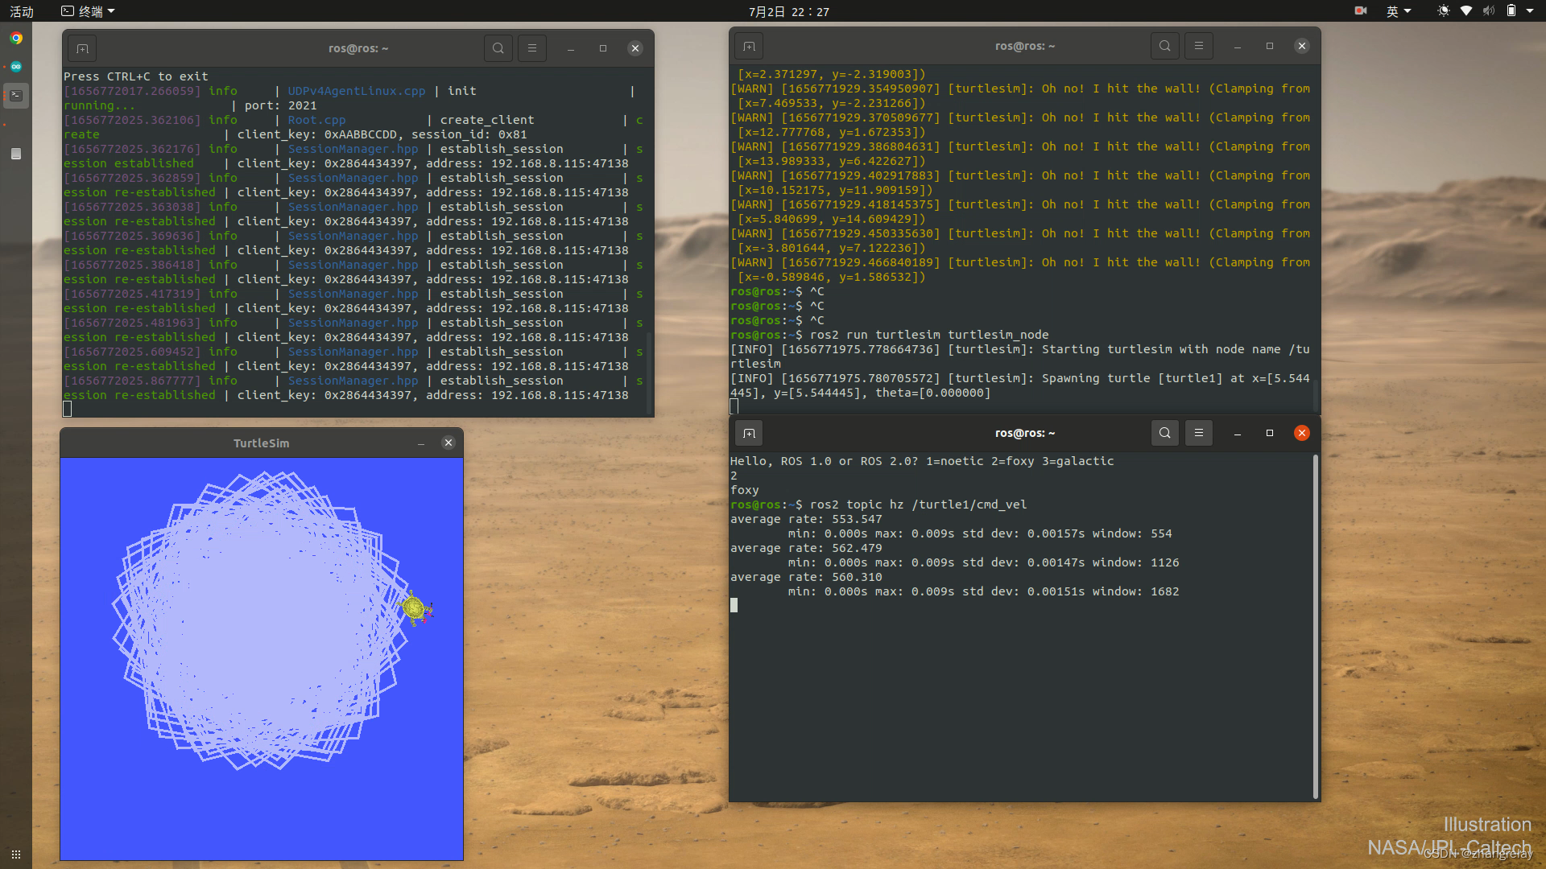Open the input method menu labeled 英

[1399, 11]
